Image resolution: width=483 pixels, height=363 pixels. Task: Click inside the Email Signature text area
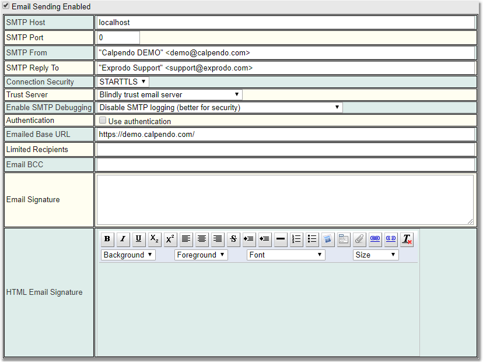[x=285, y=199]
